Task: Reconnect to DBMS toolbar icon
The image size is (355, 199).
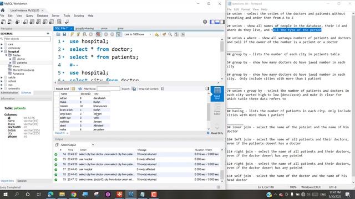Action: (67, 22)
